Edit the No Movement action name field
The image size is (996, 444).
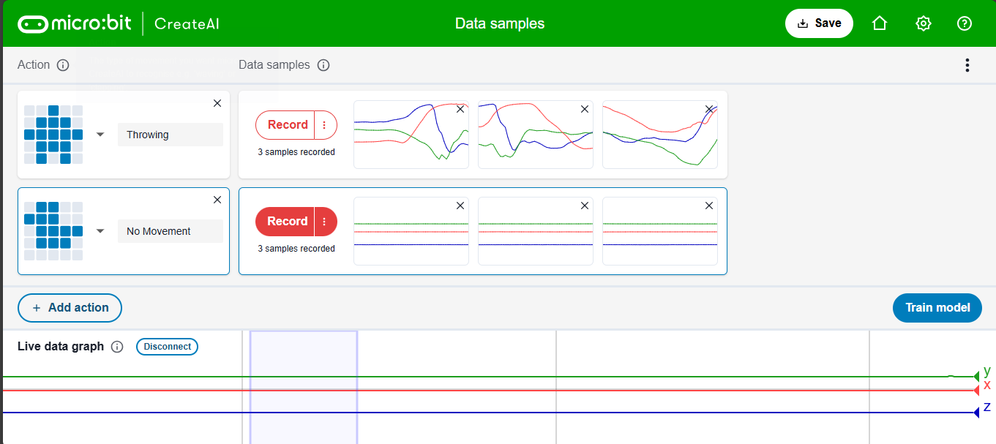tap(170, 231)
